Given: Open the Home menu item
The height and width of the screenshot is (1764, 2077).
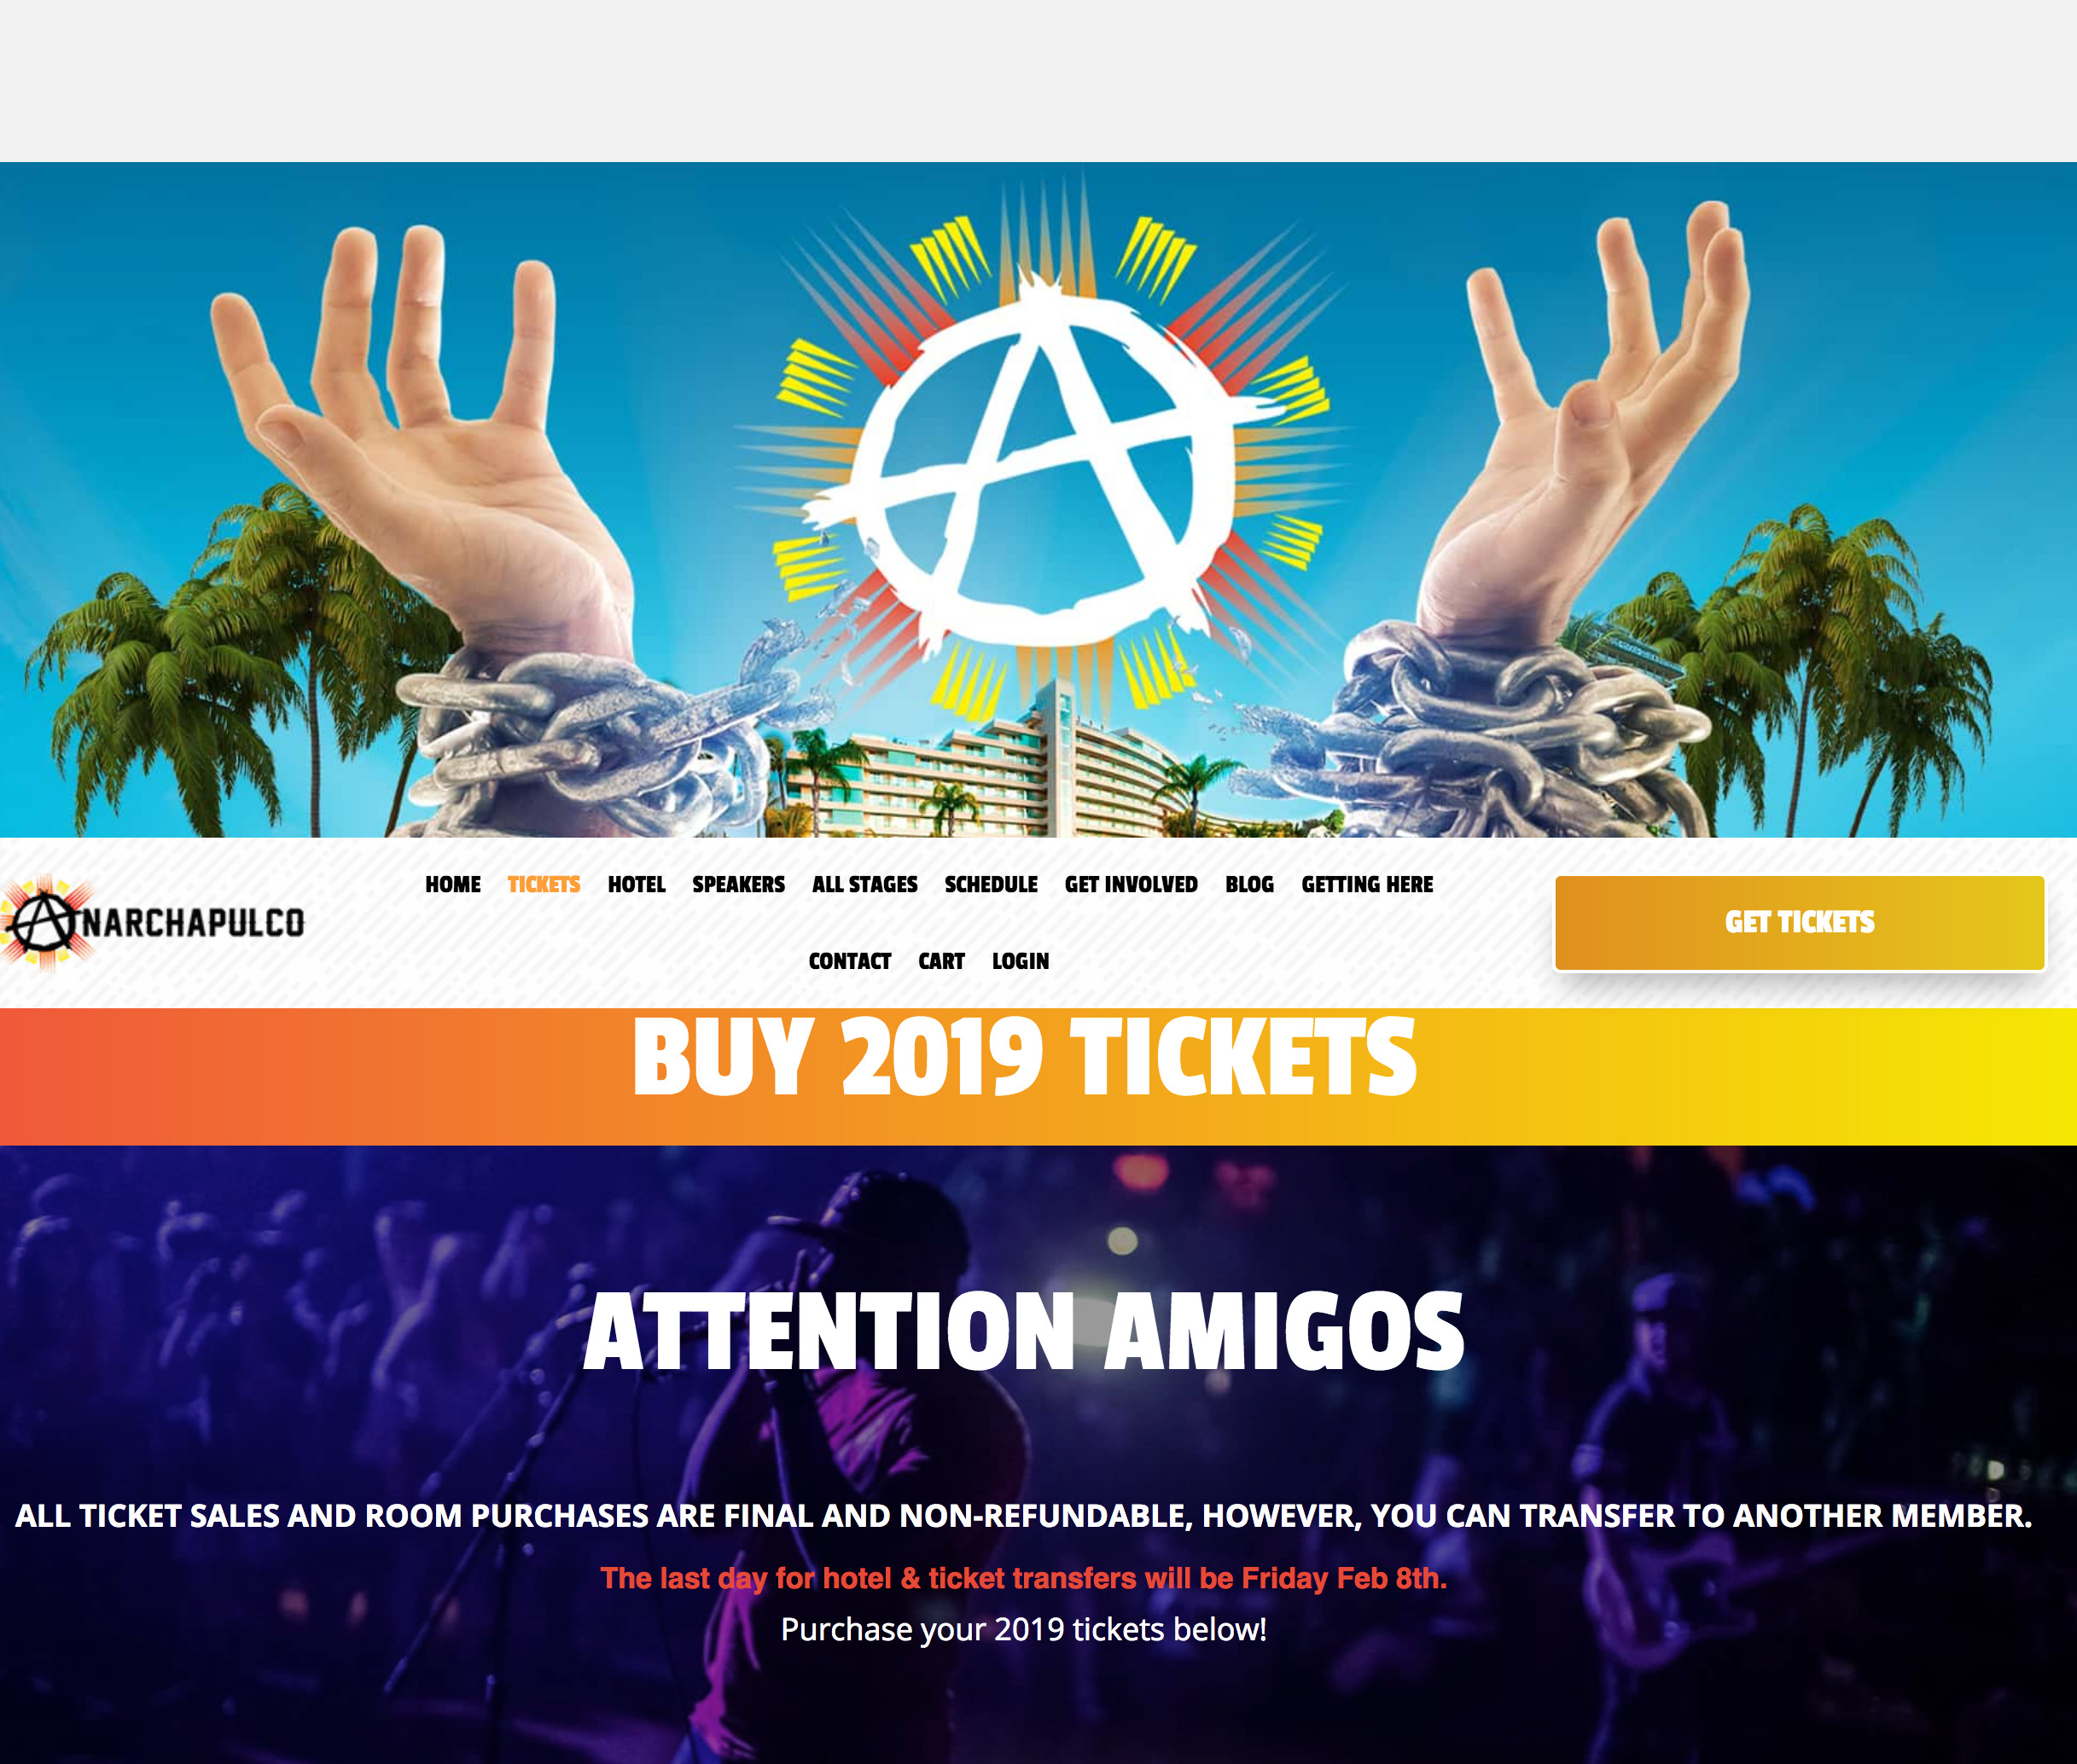Looking at the screenshot, I should pyautogui.click(x=452, y=884).
